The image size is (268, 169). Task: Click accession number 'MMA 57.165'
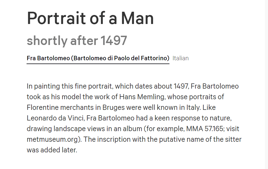tap(204, 129)
